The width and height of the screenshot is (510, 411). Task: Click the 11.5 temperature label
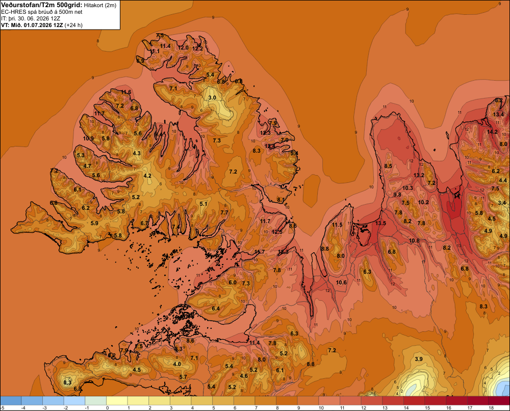tap(337, 225)
